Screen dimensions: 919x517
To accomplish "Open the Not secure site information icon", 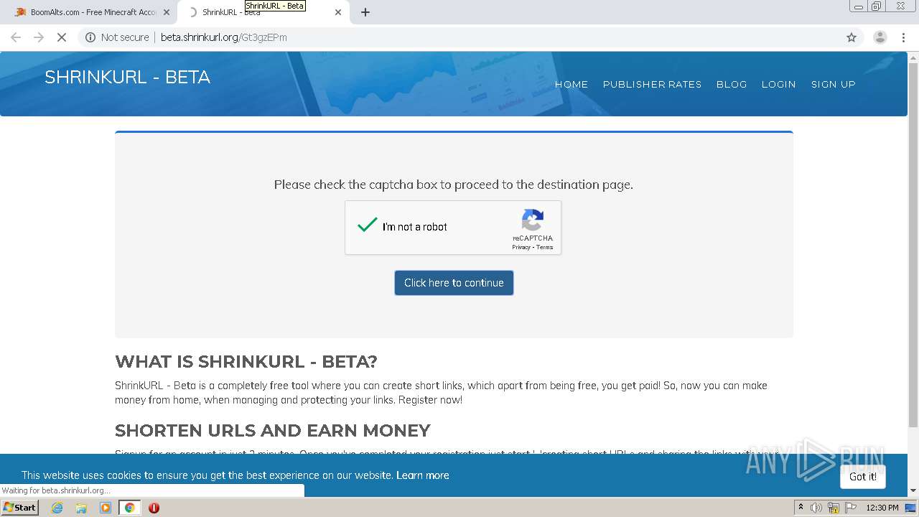I will 90,37.
